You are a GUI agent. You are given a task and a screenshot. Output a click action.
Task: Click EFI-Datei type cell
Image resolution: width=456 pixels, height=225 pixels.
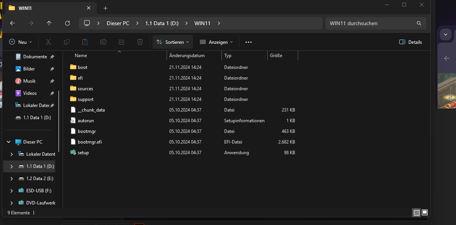tap(233, 142)
